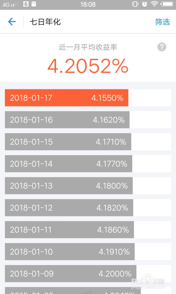
Task: Select the 2018-01-11 row showing 4.1860%
Action: pyautogui.click(x=88, y=229)
